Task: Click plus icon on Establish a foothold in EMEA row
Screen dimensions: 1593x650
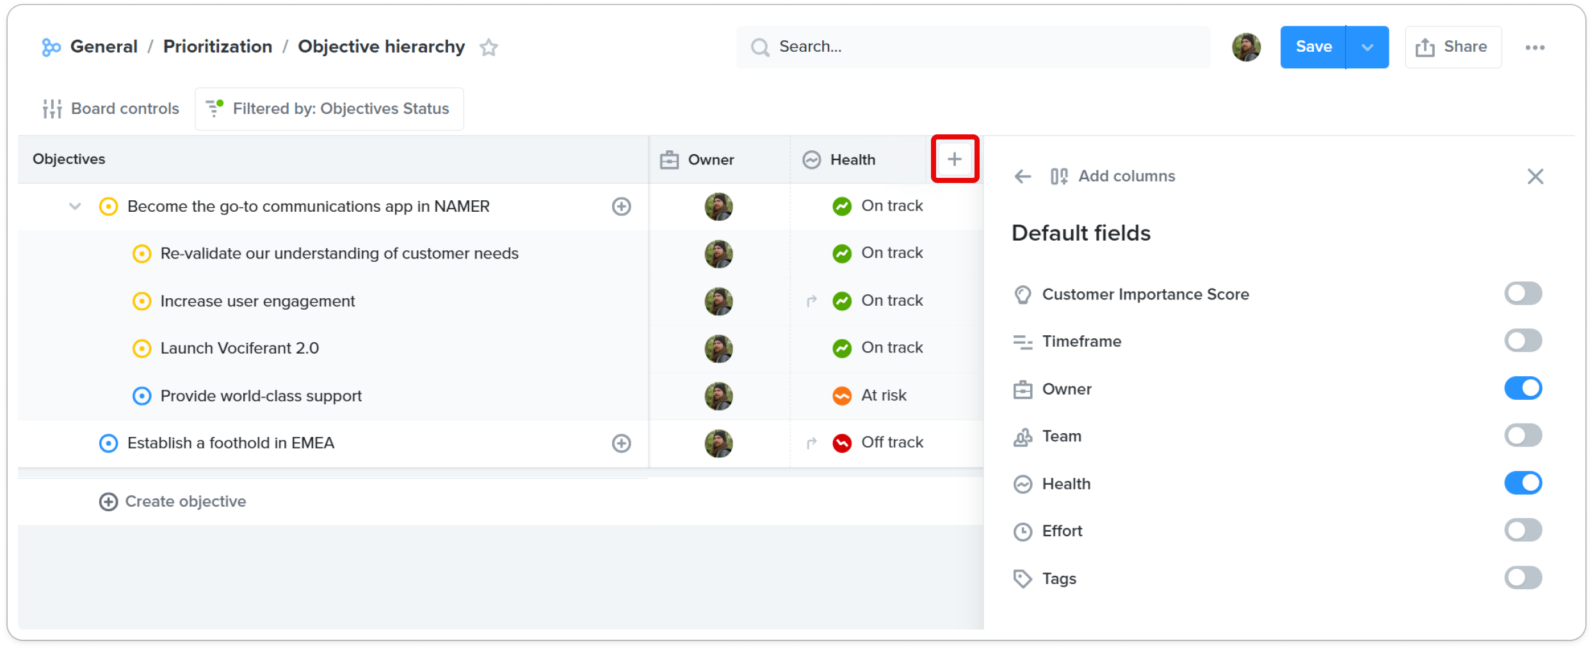Action: click(621, 443)
